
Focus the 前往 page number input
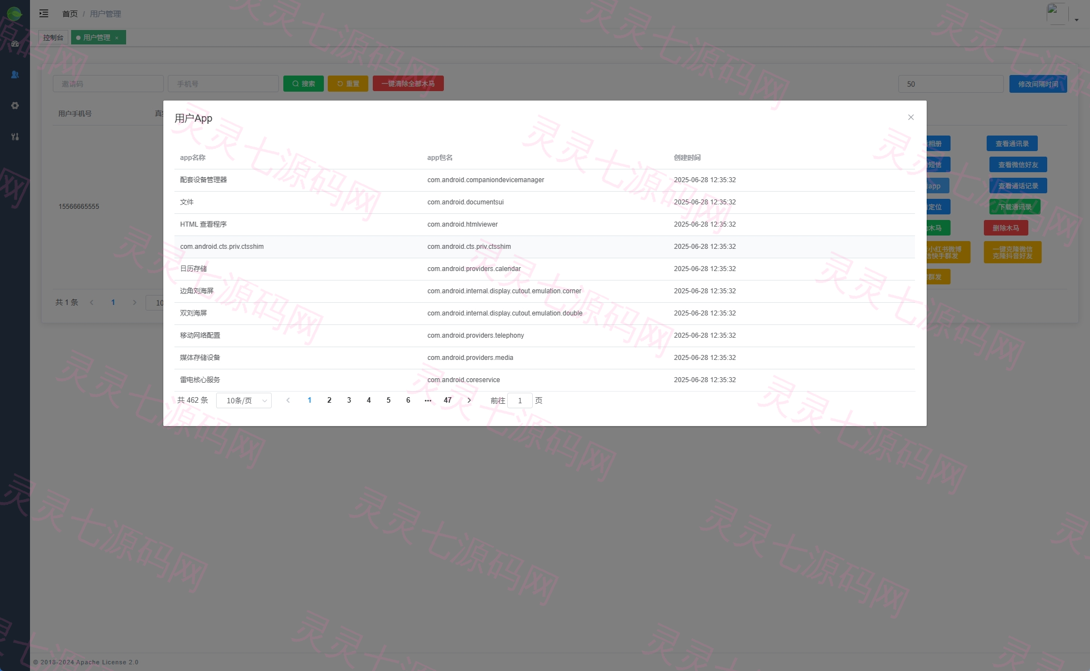coord(520,400)
